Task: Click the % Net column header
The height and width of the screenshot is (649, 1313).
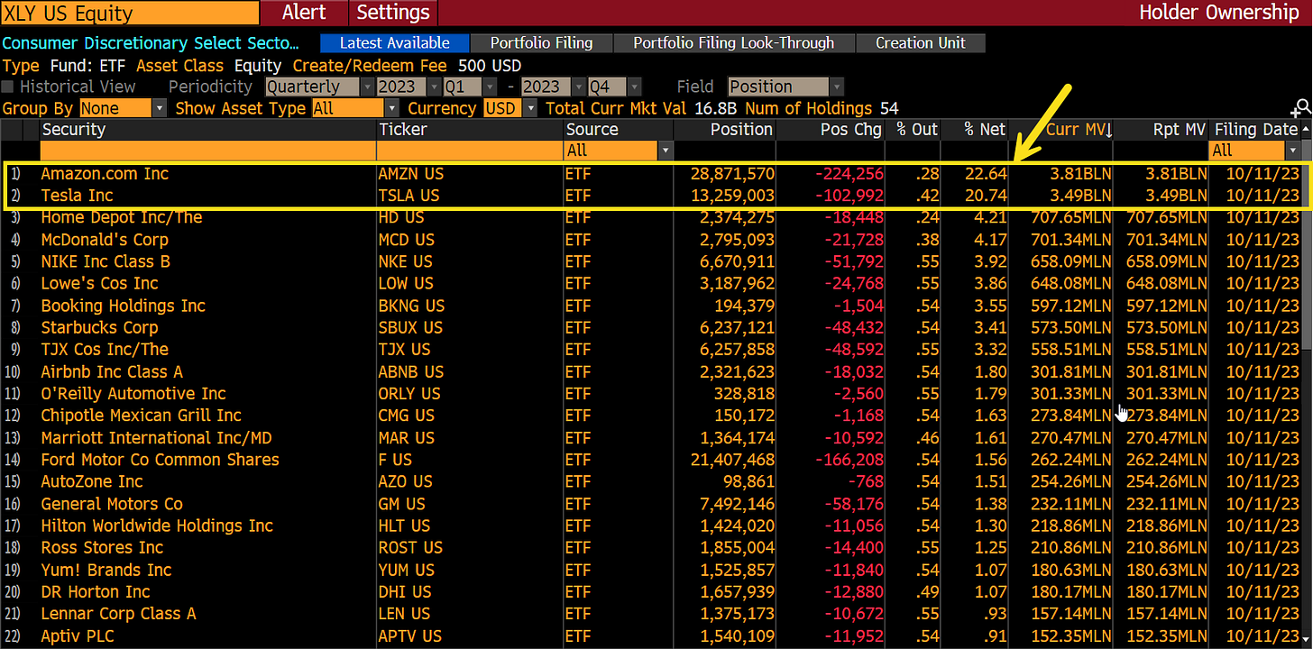Action: click(985, 129)
